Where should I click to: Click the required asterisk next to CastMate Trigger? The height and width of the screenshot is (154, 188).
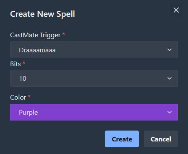point(63,34)
